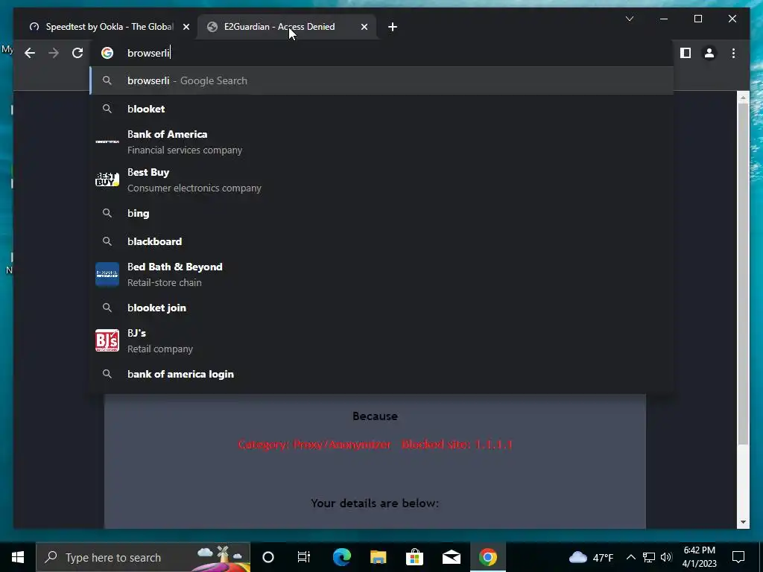Click the scrollbar down arrow
The width and height of the screenshot is (763, 572).
[743, 522]
